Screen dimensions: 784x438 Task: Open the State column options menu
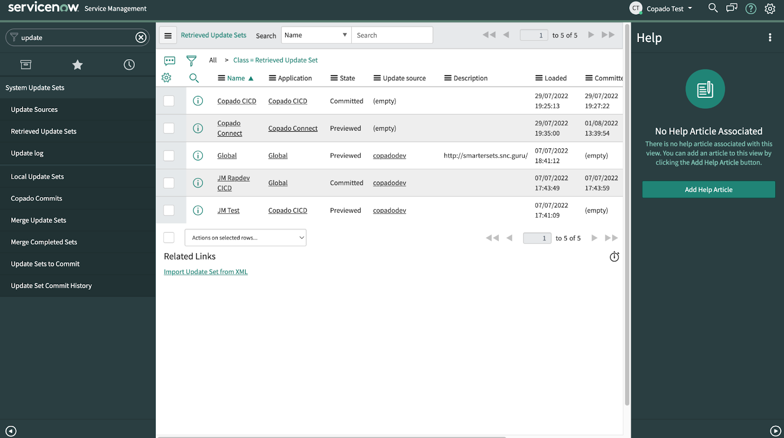tap(334, 78)
